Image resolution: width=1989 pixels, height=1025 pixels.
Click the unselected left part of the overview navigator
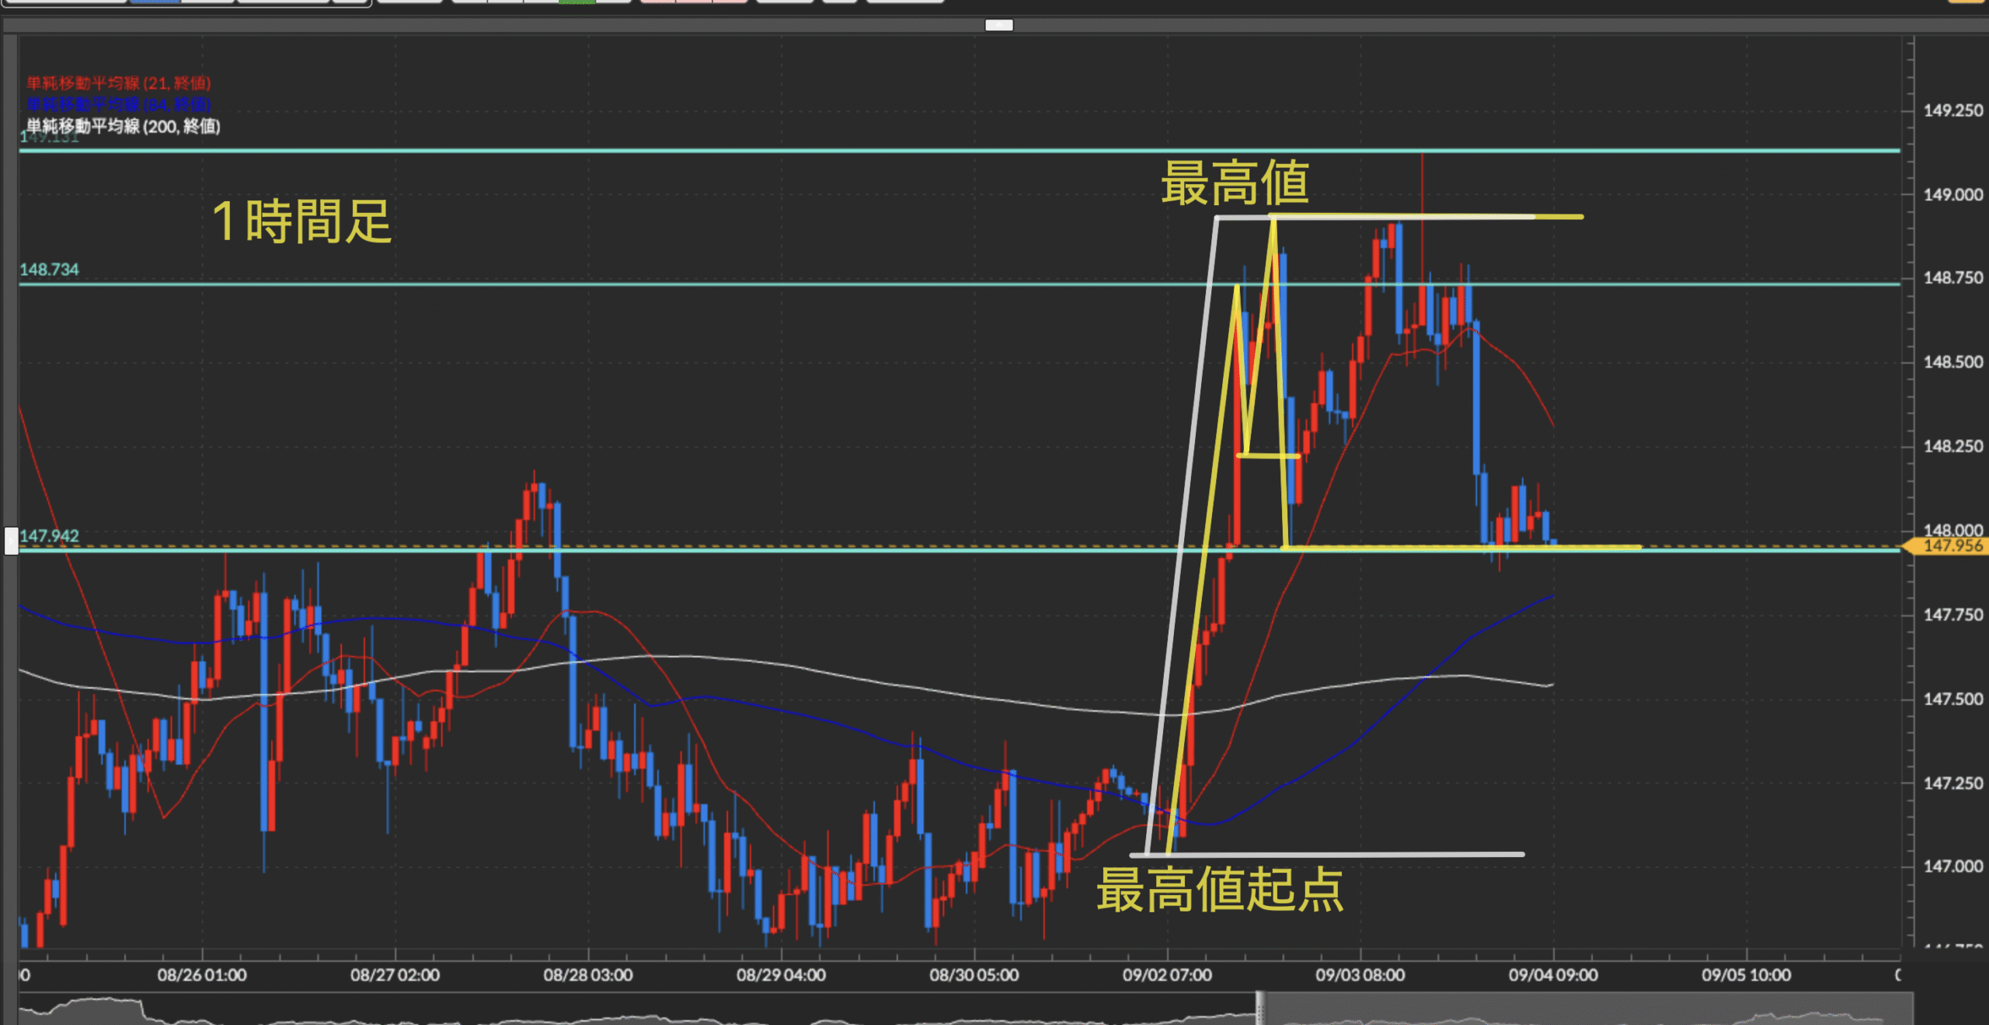[637, 1008]
